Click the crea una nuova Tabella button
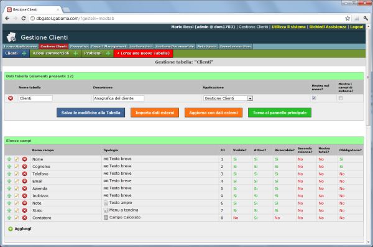 pos(144,53)
